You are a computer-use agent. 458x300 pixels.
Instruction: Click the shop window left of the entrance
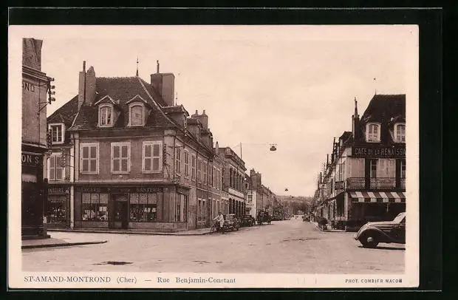pos(95,208)
